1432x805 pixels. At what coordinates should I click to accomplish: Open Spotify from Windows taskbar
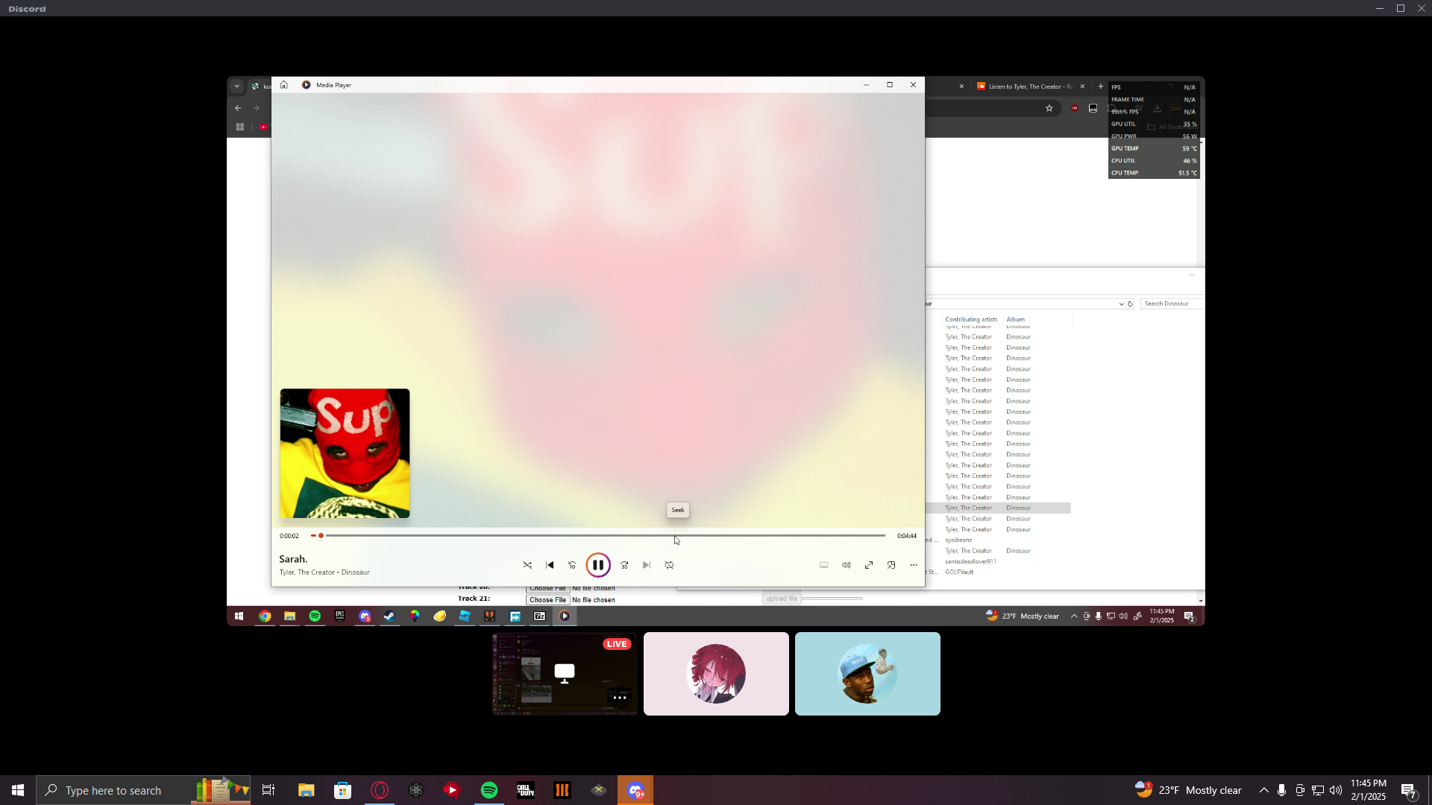pos(489,790)
